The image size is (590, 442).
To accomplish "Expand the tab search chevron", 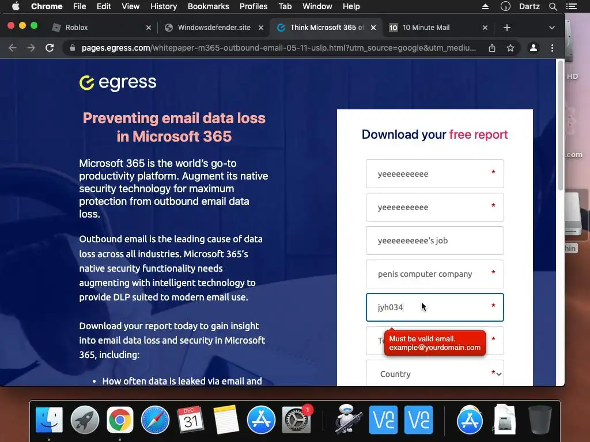I will click(x=551, y=28).
